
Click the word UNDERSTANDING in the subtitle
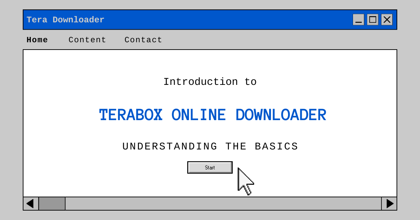[170, 147]
